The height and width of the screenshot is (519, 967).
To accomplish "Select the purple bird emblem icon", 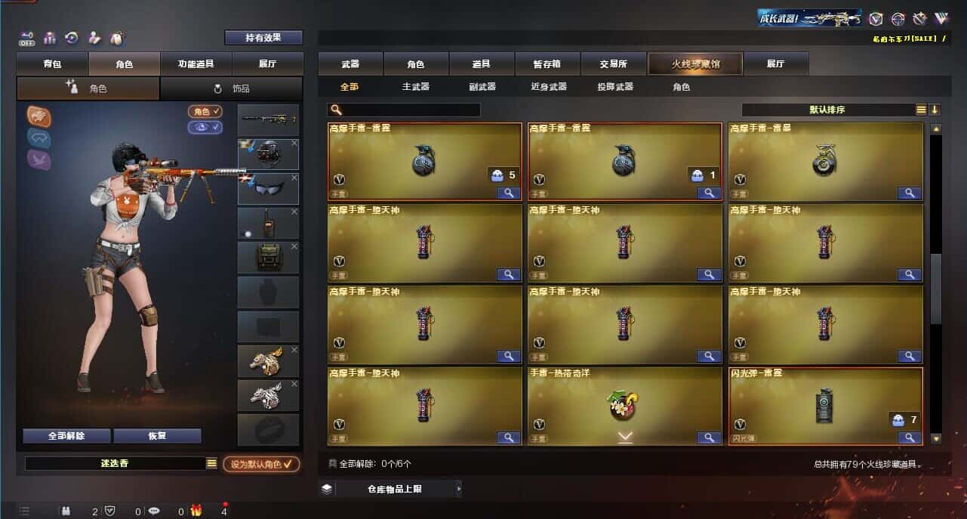I will click(x=39, y=159).
